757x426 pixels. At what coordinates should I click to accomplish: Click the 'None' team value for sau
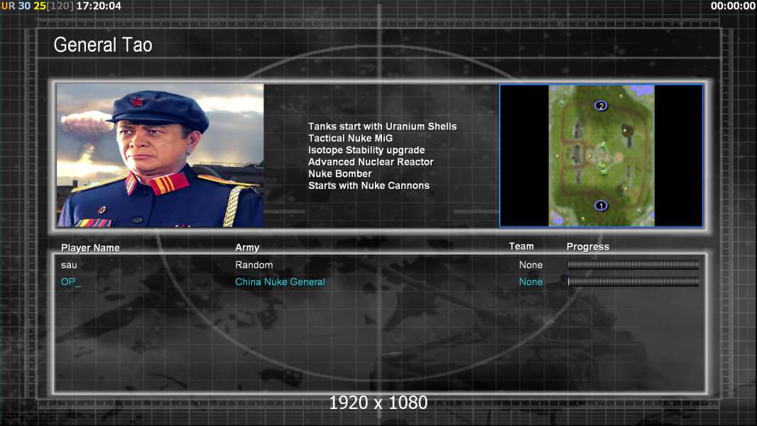click(531, 265)
